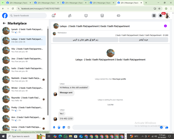Open View buyer profile link

pos(119,79)
